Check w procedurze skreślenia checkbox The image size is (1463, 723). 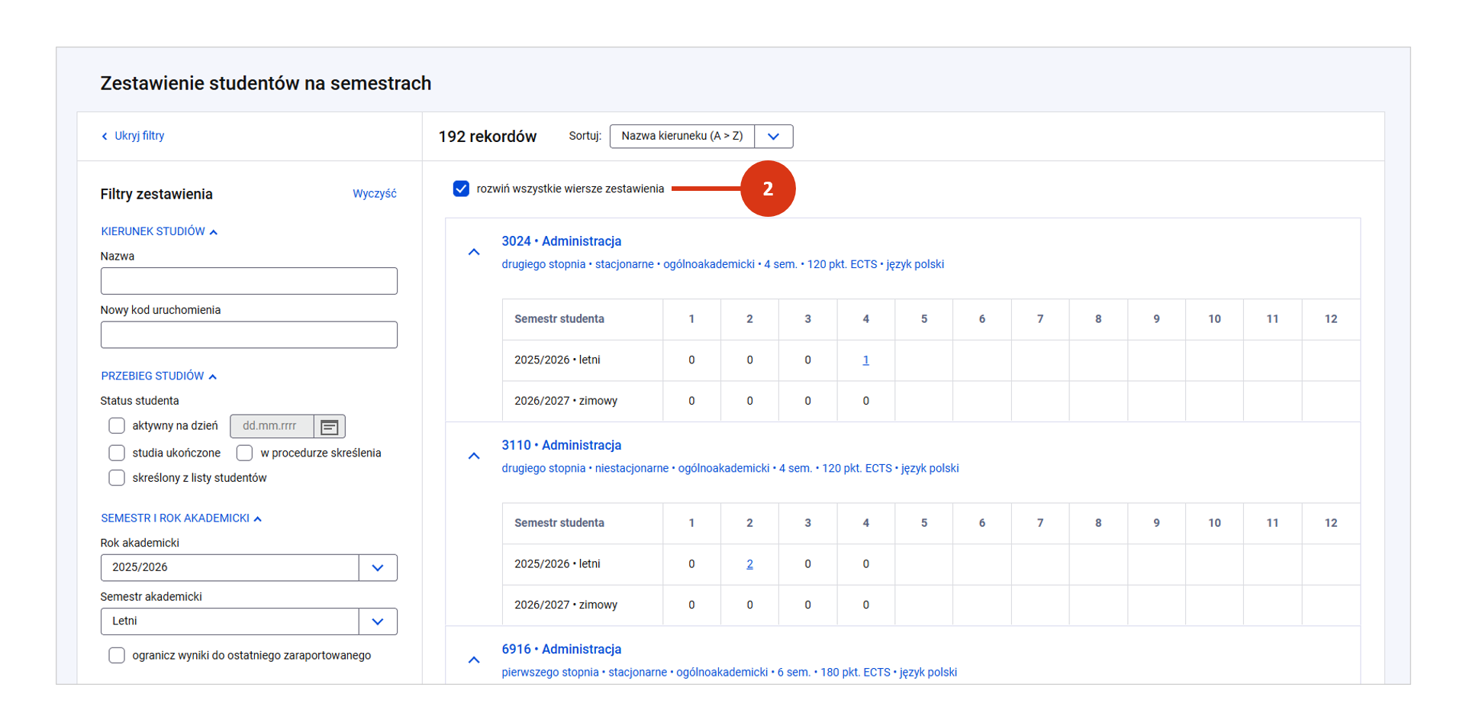245,453
